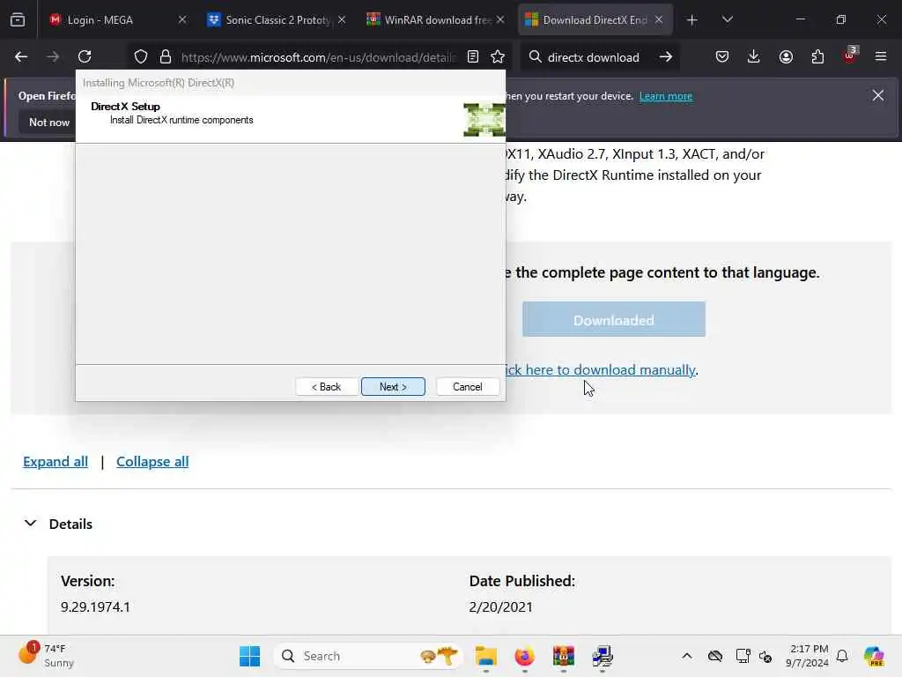Cancel the DirectX Setup installer
This screenshot has width=902, height=677.
467,387
